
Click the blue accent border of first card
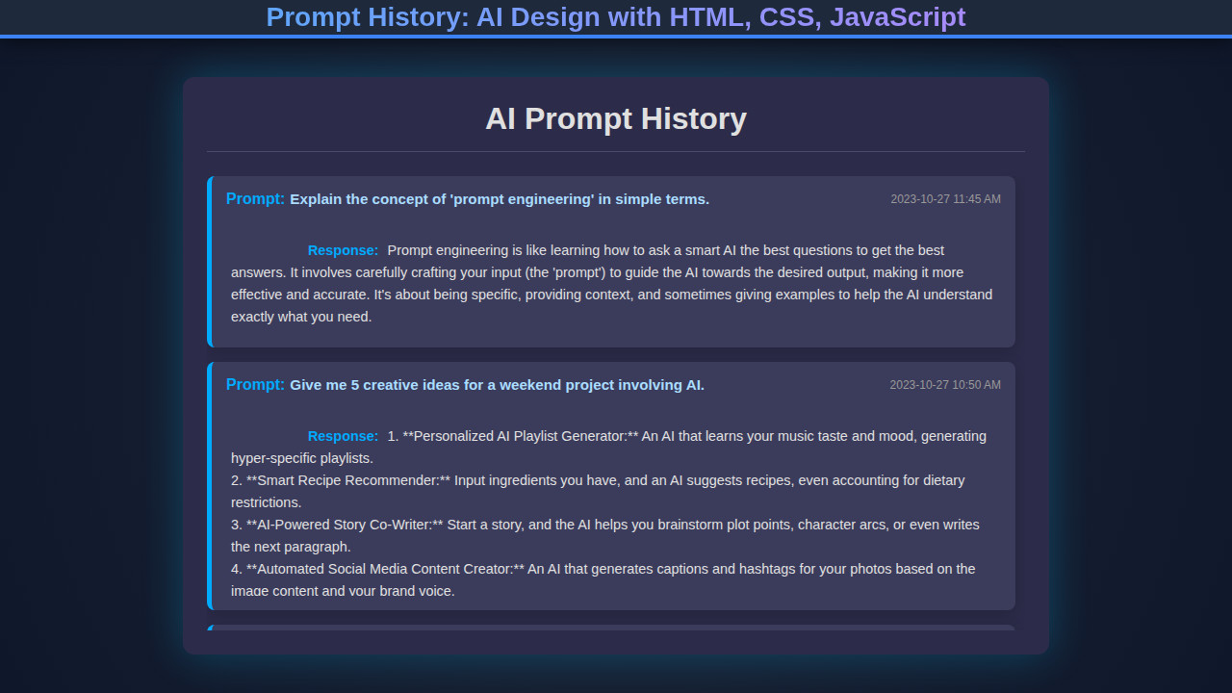pos(209,261)
